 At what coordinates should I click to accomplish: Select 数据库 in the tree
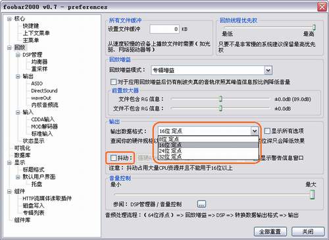(22, 155)
